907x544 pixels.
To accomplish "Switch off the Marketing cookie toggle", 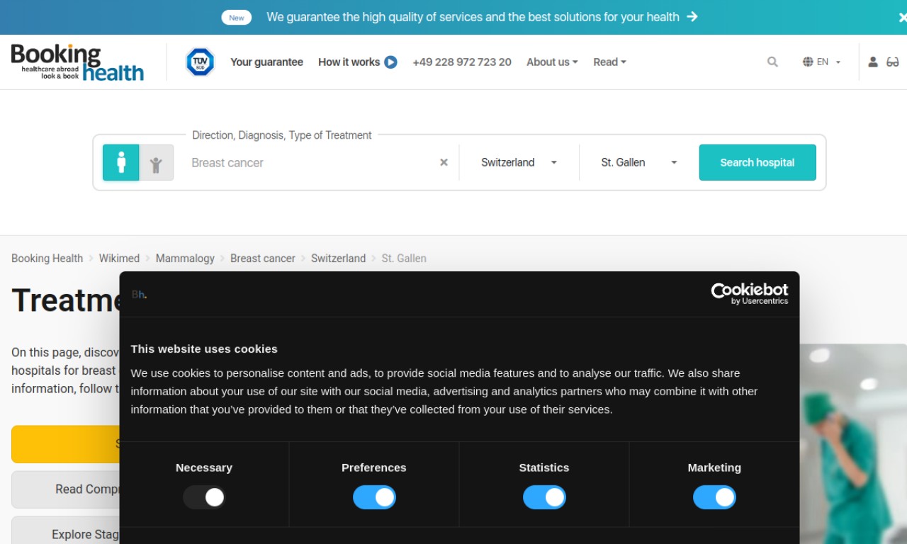I will click(x=714, y=497).
